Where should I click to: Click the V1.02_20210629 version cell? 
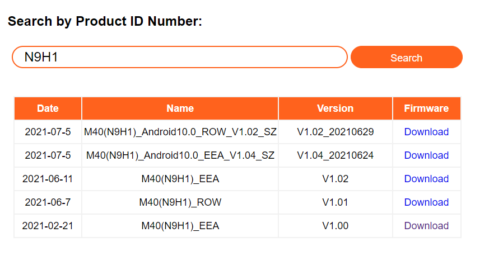click(x=335, y=132)
